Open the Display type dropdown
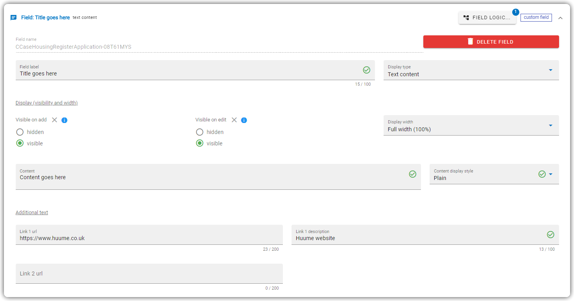The image size is (574, 301). (471, 70)
